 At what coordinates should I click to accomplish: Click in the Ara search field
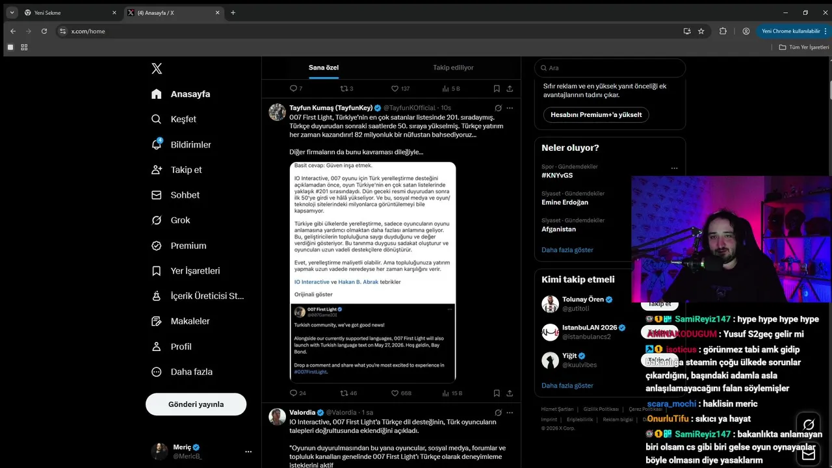(610, 68)
